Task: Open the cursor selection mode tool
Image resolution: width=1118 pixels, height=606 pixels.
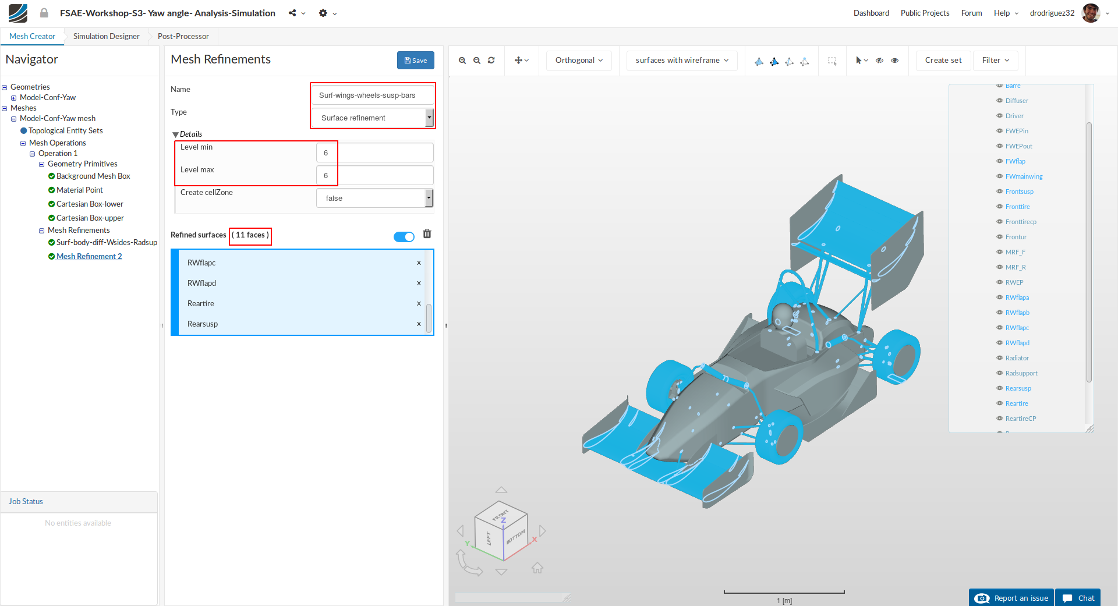Action: [862, 61]
